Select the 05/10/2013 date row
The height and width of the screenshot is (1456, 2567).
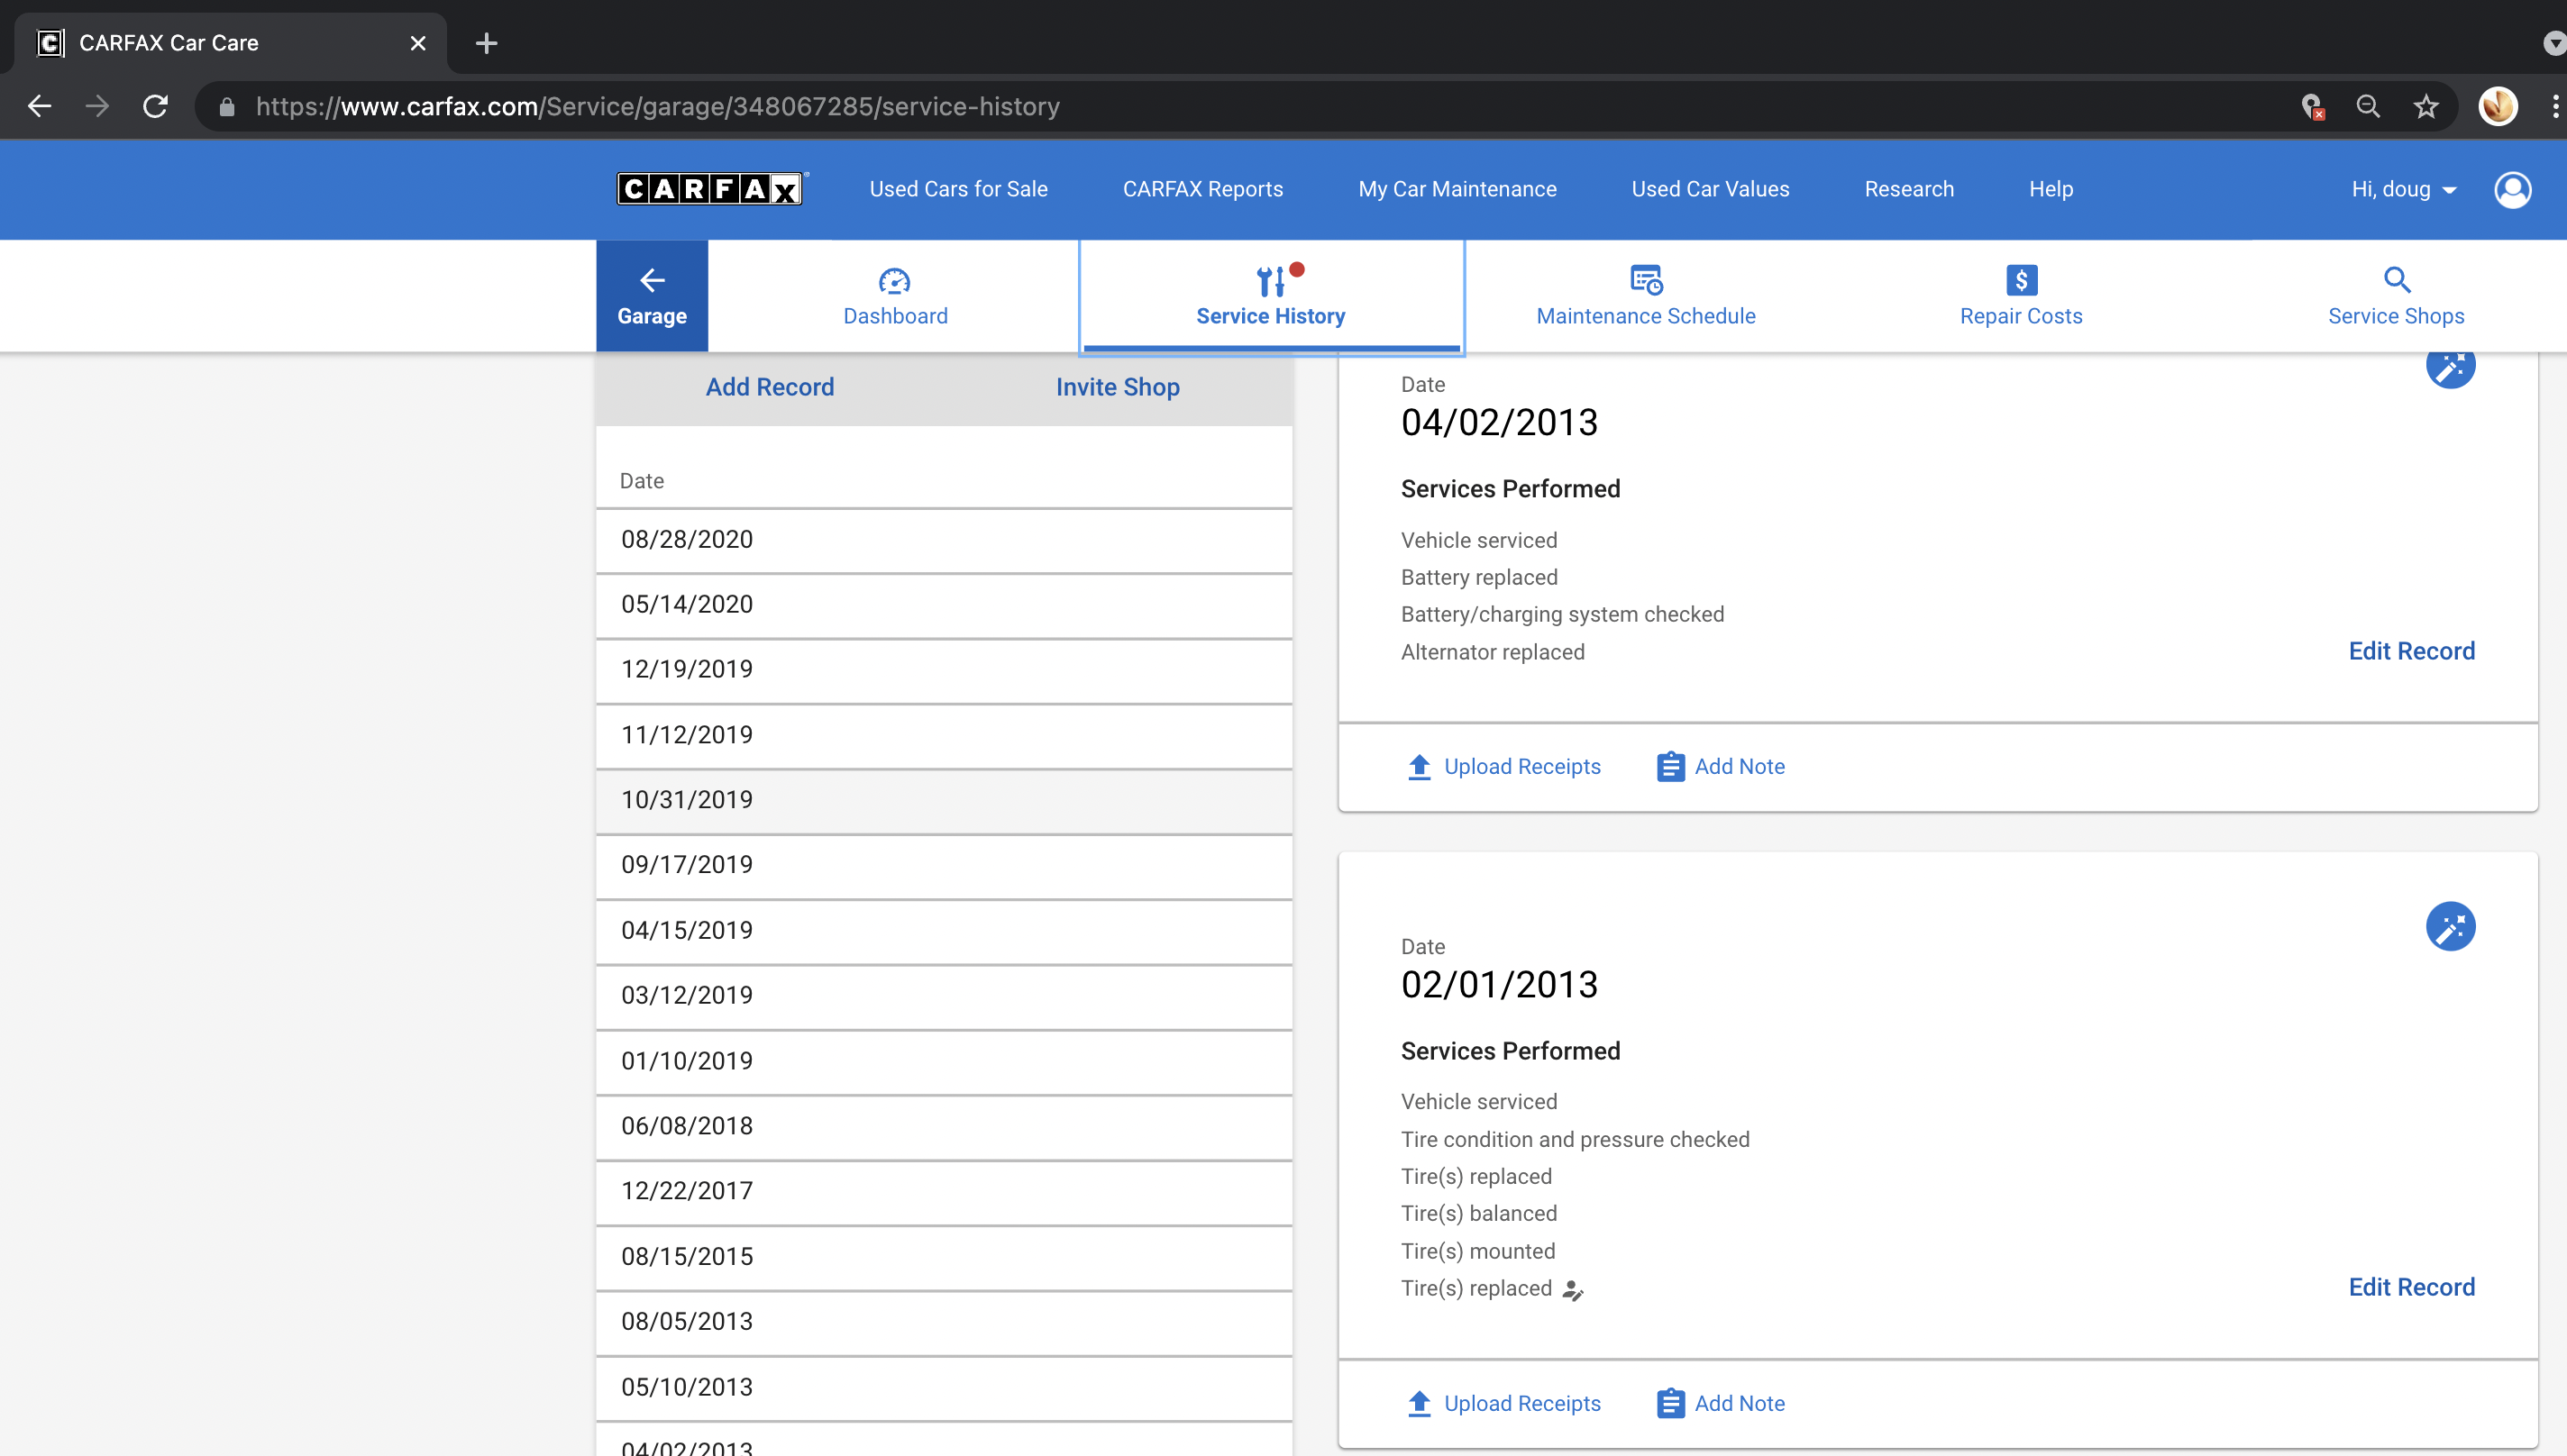[944, 1388]
